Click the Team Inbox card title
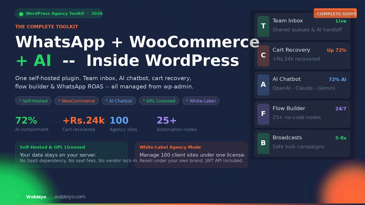The image size is (365, 205). click(288, 21)
